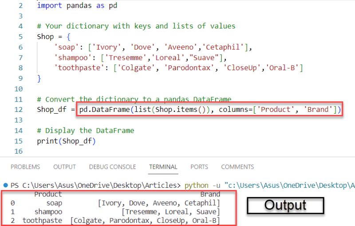The height and width of the screenshot is (226, 355).
Task: Click line number 5 in the gutter
Action: click(x=20, y=37)
